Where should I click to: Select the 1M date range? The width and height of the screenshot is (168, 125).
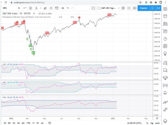click(x=14, y=123)
